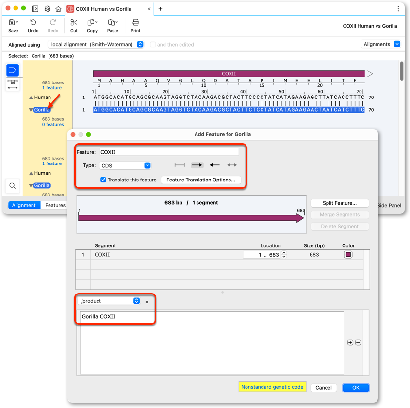Select the COXII segment row in table
The image size is (410, 408).
(220, 255)
